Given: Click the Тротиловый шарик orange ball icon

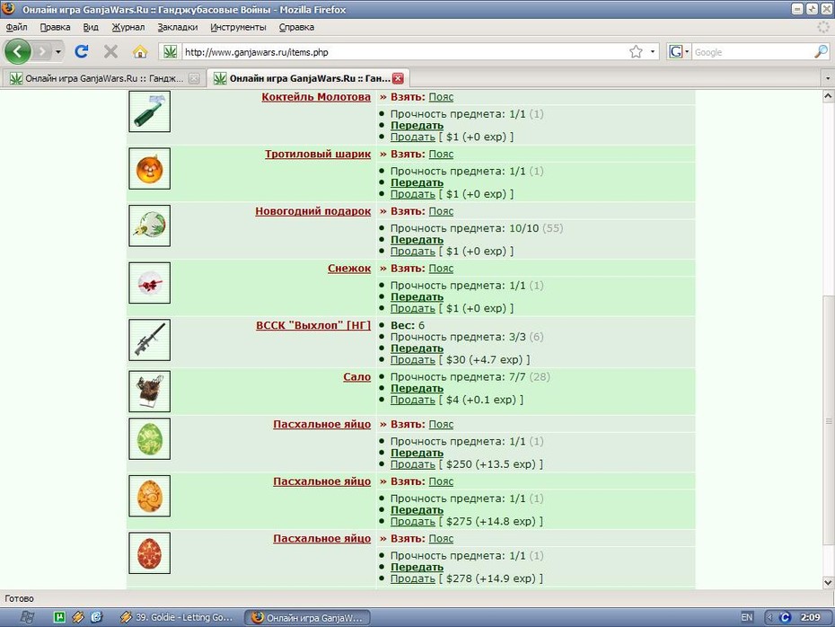Looking at the screenshot, I should point(150,168).
